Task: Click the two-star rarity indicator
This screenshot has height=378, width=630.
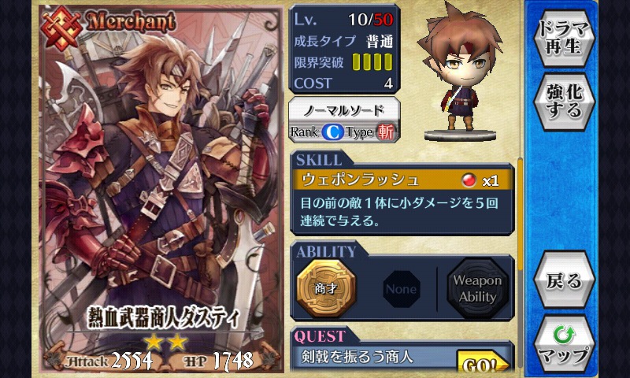Action: click(x=165, y=342)
